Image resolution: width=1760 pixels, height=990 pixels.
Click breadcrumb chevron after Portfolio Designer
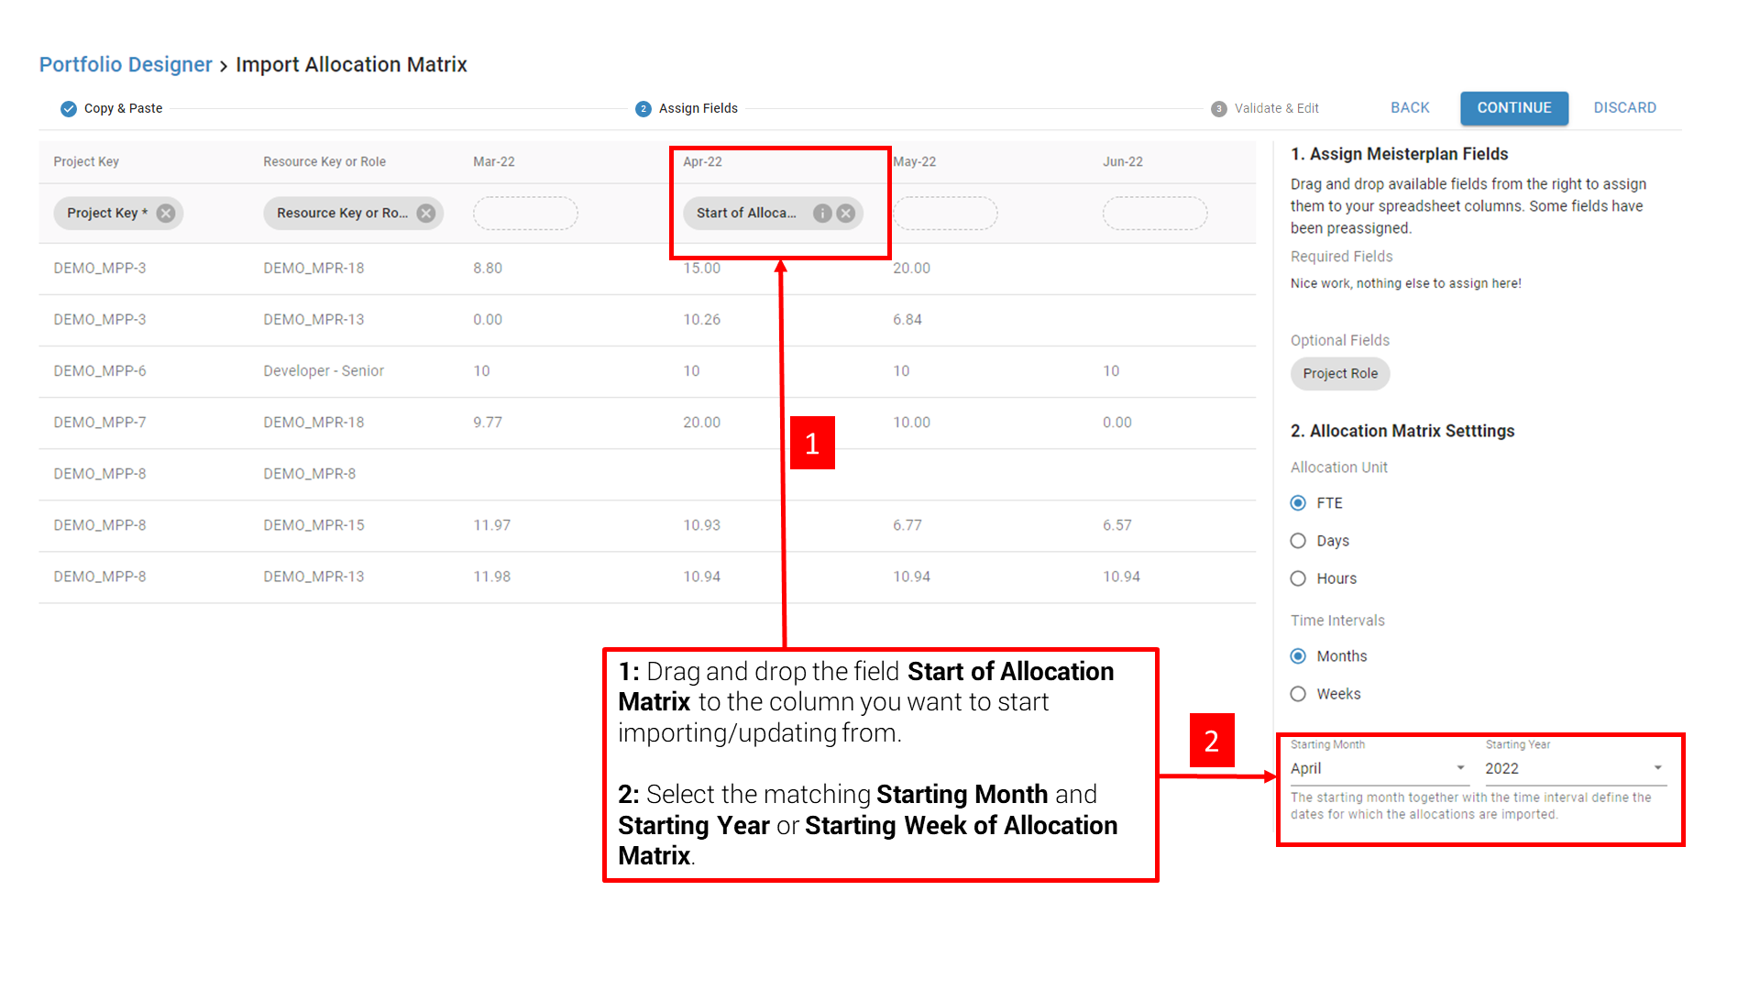(224, 66)
